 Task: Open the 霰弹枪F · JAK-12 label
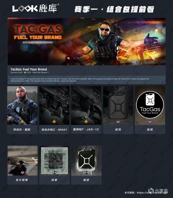[x=86, y=129]
